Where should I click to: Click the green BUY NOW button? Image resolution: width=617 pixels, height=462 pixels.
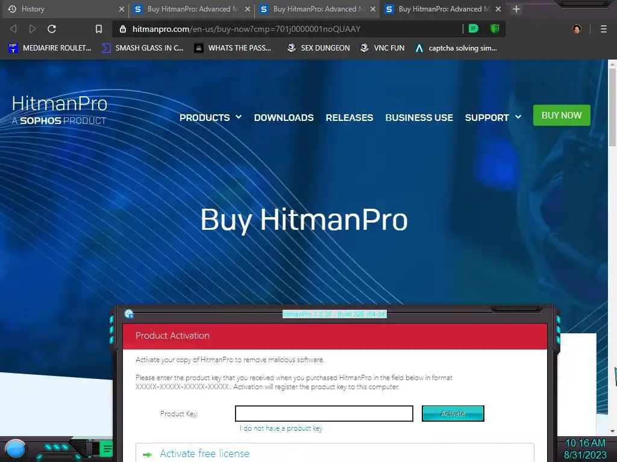[562, 115]
